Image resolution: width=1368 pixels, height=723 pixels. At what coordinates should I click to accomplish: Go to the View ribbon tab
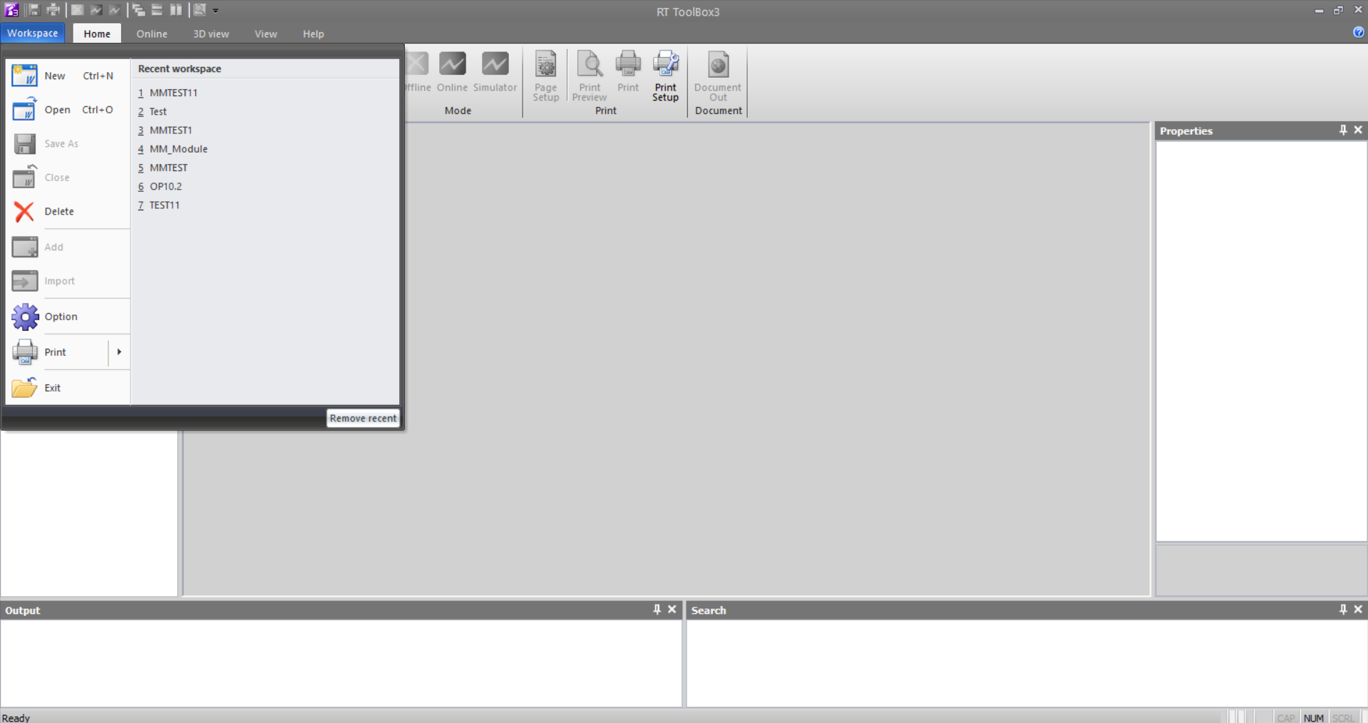266,34
